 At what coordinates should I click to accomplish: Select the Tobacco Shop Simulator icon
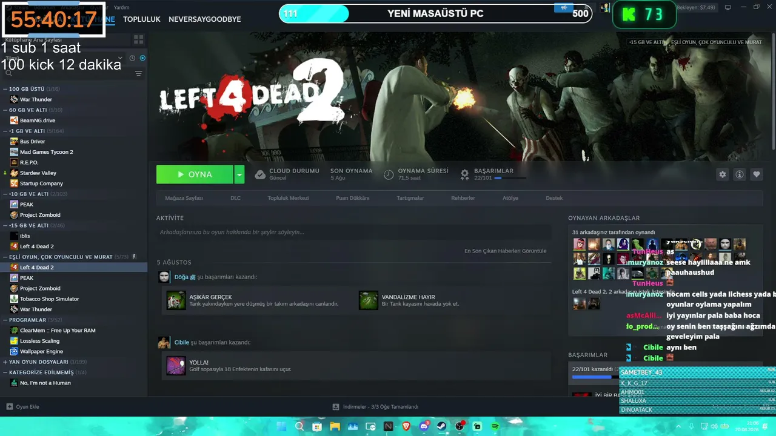point(14,299)
